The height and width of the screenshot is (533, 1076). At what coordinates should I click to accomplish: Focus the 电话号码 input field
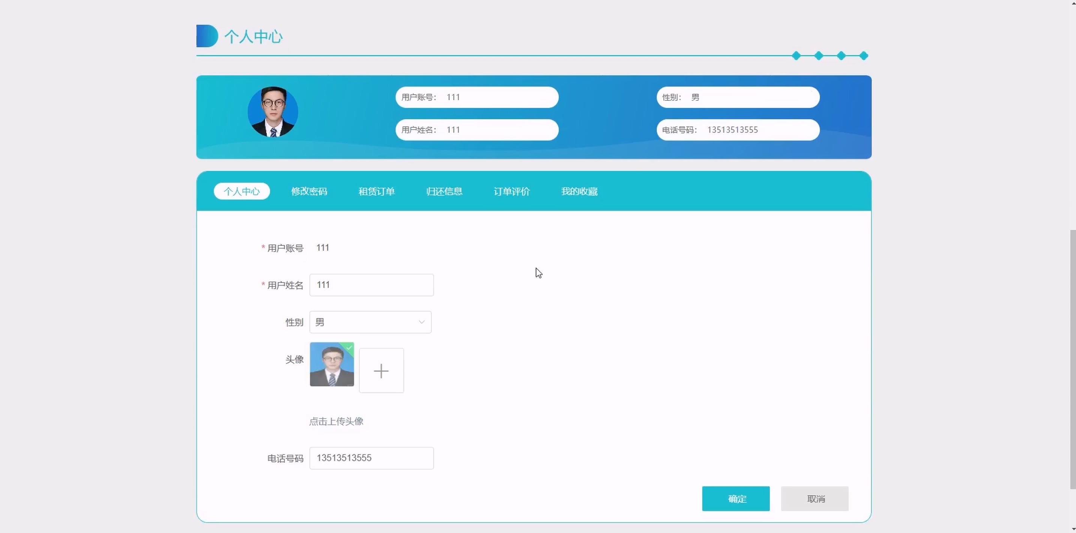pyautogui.click(x=371, y=458)
